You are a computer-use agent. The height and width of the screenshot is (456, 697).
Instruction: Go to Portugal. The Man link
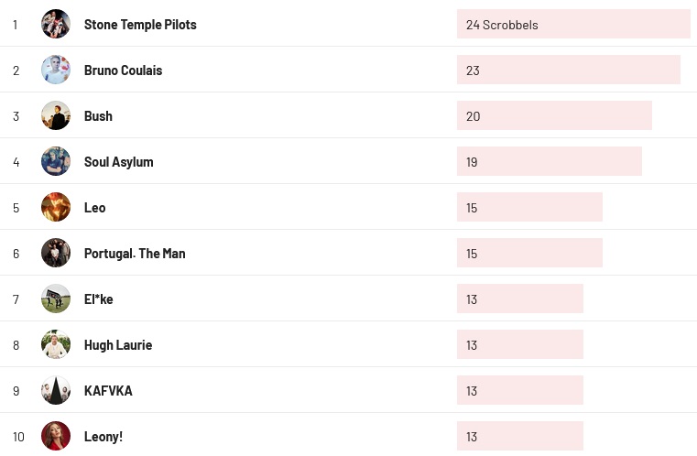click(135, 254)
